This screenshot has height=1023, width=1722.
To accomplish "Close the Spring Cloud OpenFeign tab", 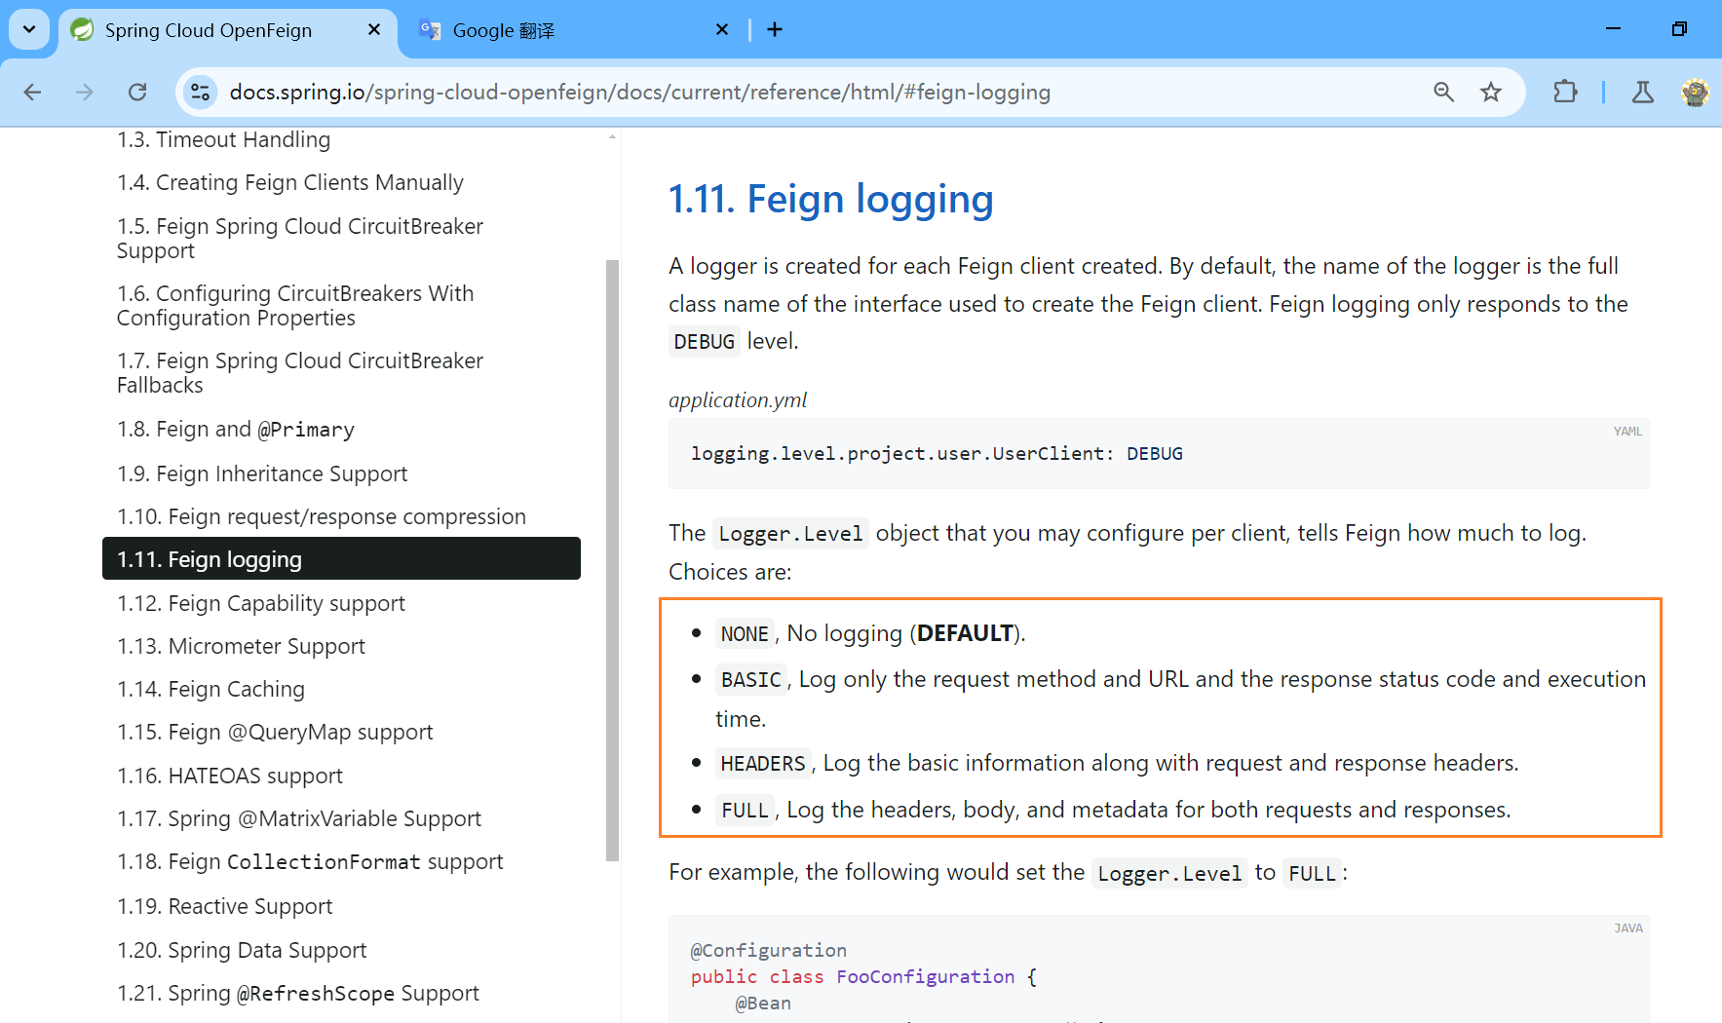I will [x=374, y=29].
